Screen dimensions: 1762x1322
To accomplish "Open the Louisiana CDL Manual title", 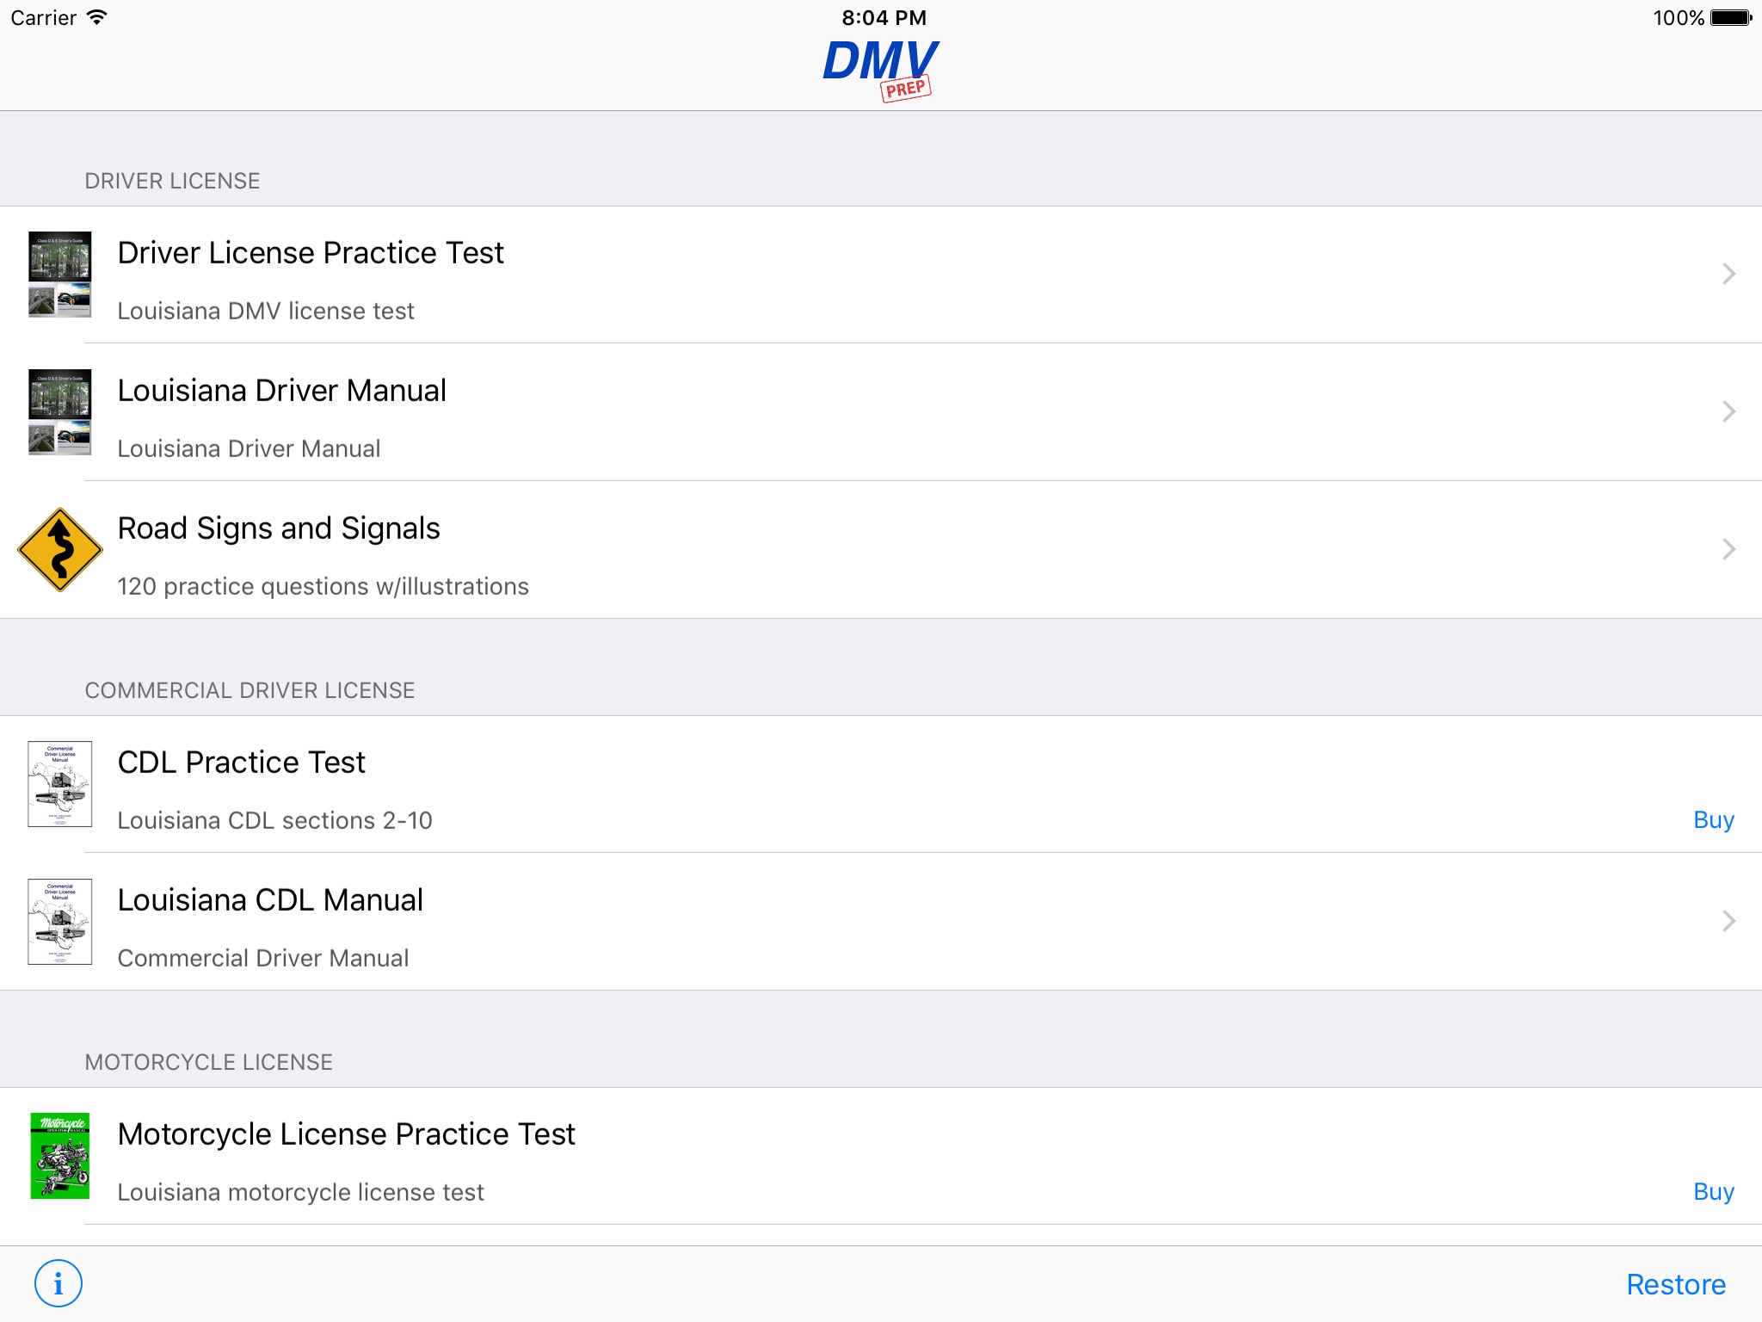I will (270, 900).
